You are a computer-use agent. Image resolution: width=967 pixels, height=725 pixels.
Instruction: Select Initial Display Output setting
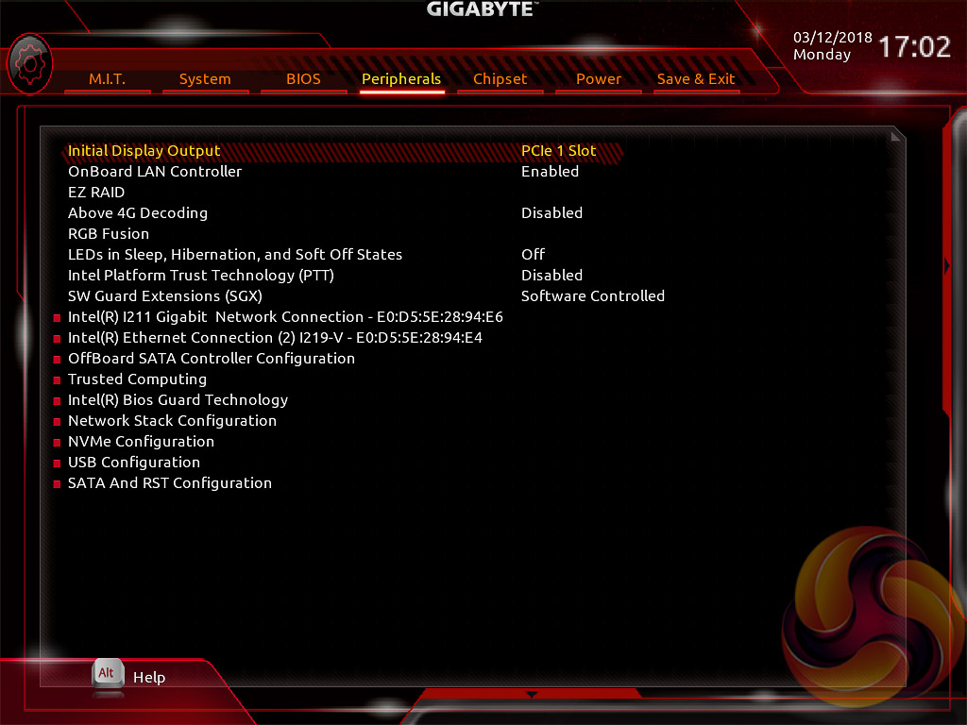click(x=144, y=151)
